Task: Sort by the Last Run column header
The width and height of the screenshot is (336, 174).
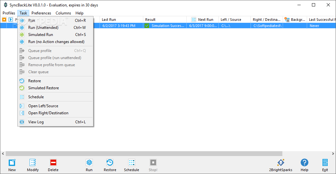Action: click(121, 20)
